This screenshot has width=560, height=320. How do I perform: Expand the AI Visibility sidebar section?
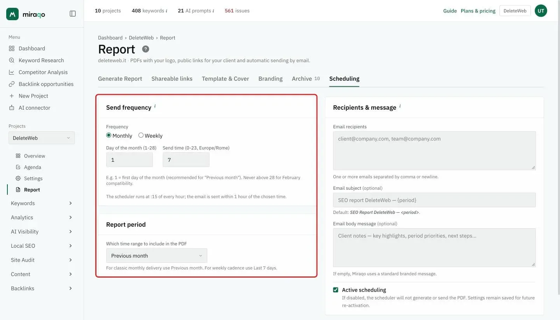pos(42,232)
